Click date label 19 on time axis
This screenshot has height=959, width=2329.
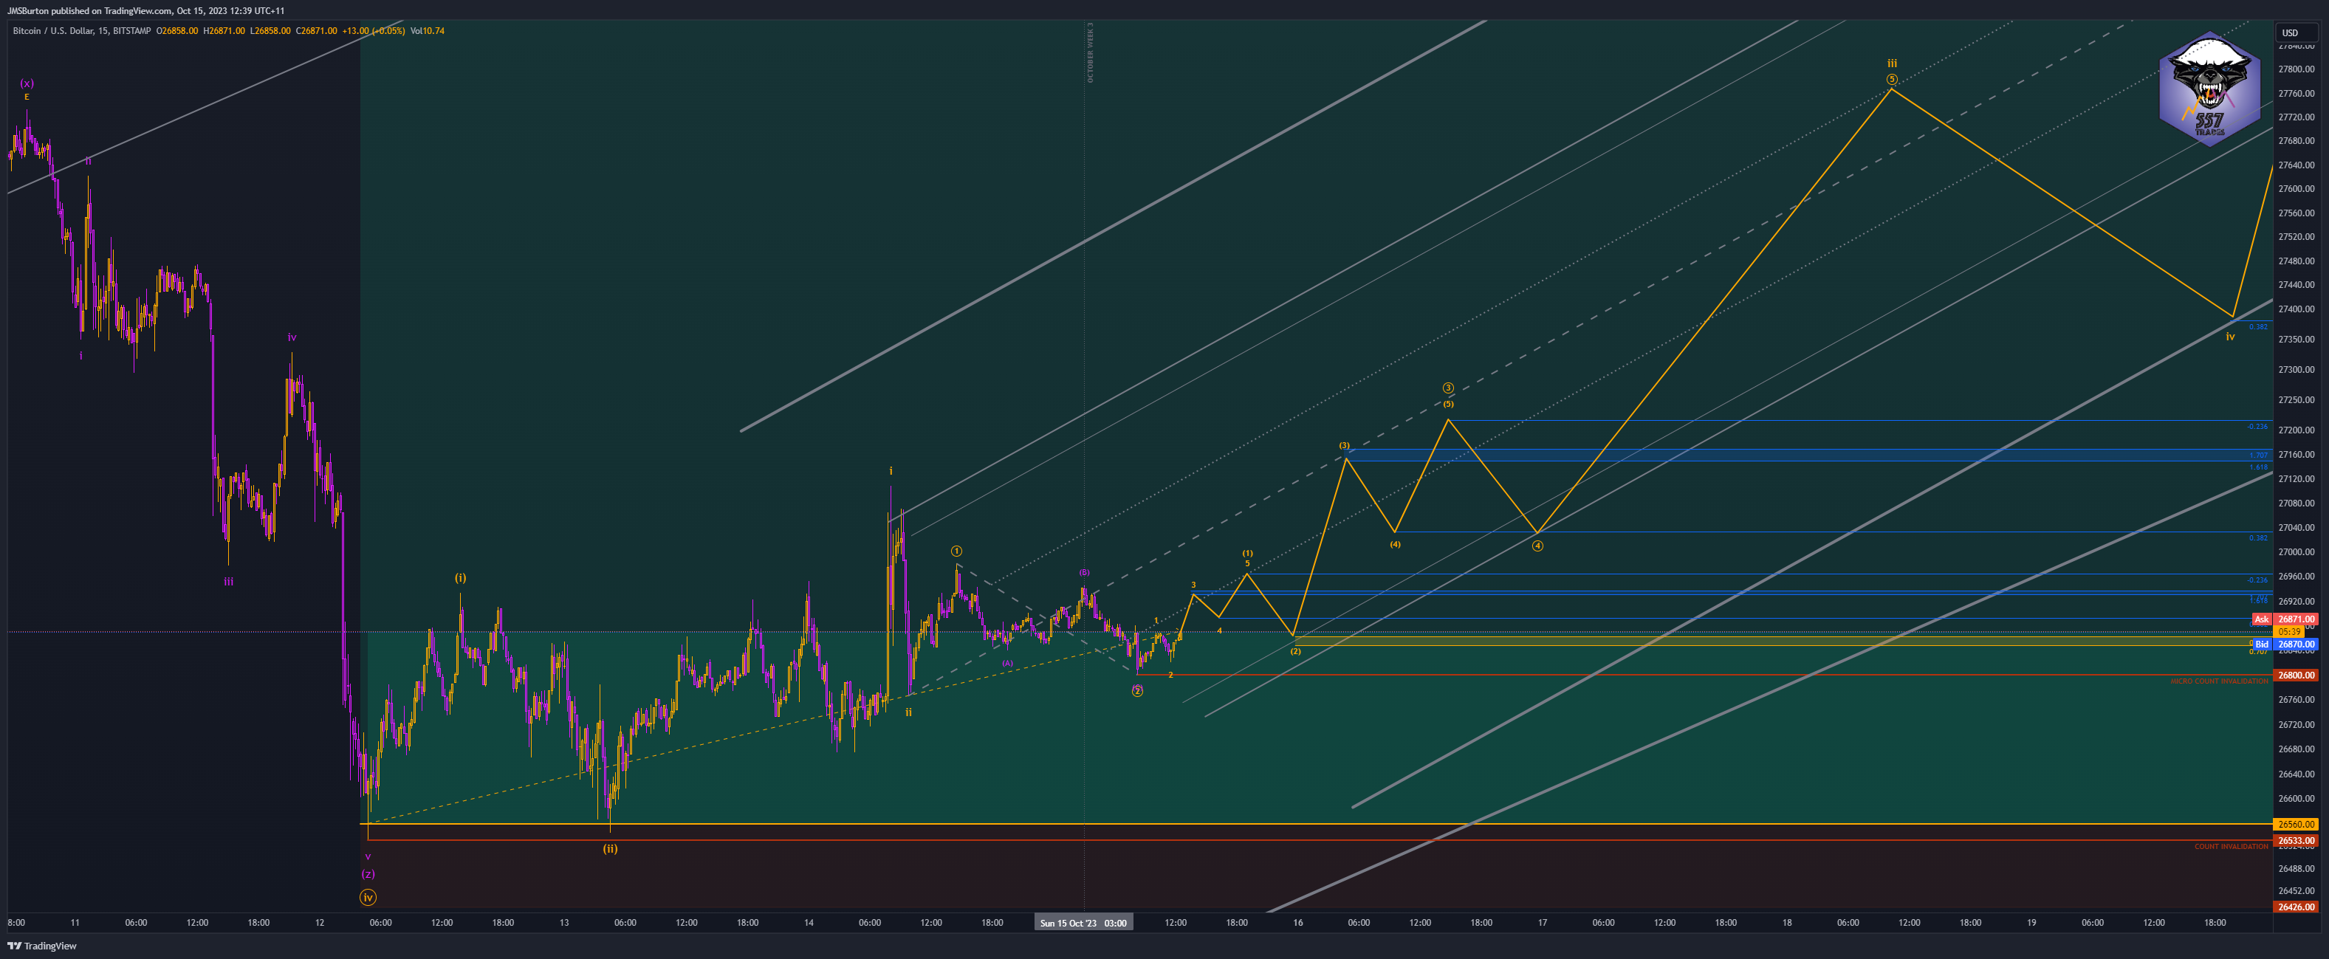[2031, 923]
